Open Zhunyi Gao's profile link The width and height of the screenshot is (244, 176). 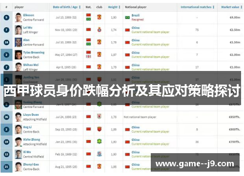pyautogui.click(x=31, y=164)
